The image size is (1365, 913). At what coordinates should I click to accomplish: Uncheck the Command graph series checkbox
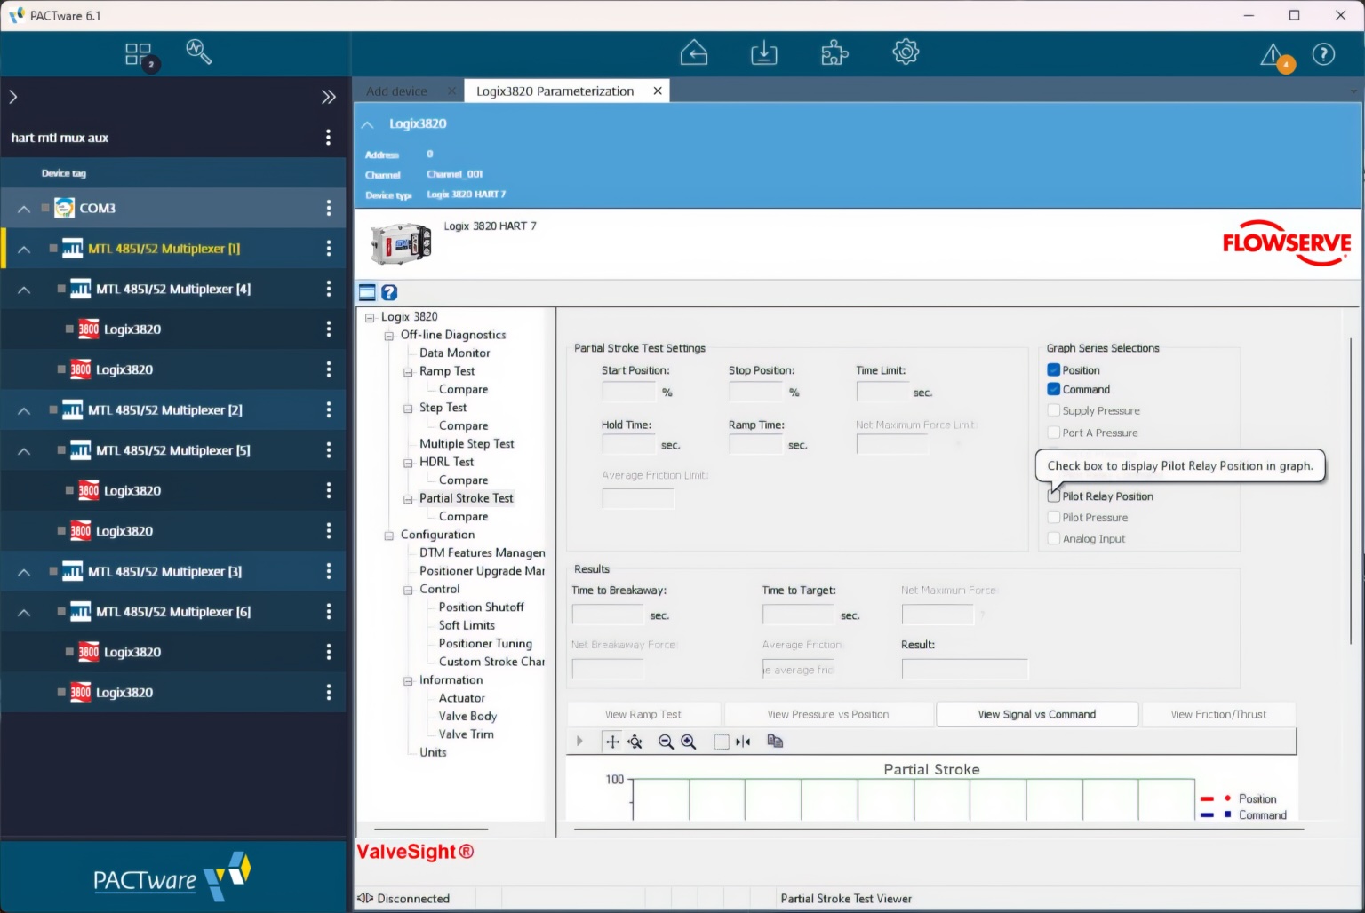pyautogui.click(x=1053, y=389)
